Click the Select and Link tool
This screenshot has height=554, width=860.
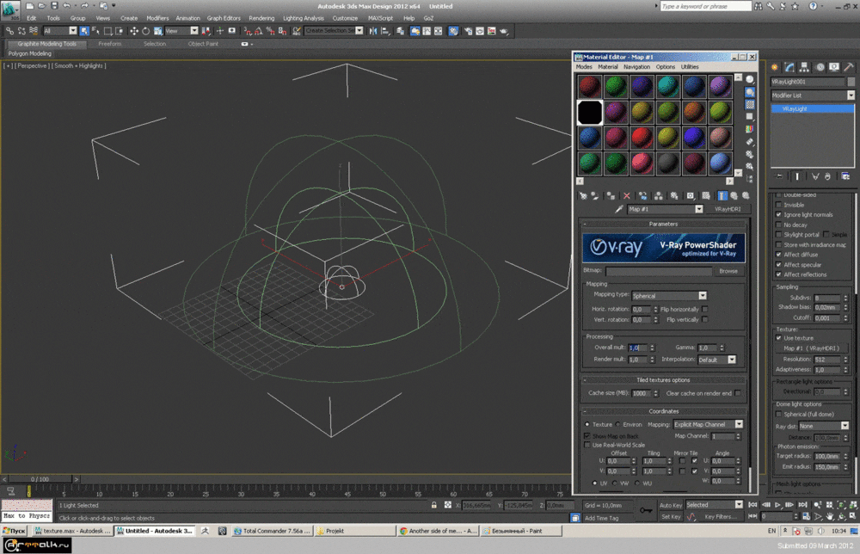[x=9, y=31]
